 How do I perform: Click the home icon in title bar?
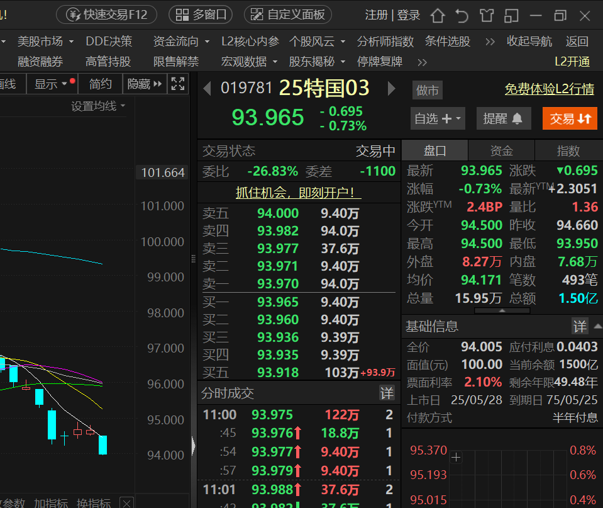click(x=438, y=15)
